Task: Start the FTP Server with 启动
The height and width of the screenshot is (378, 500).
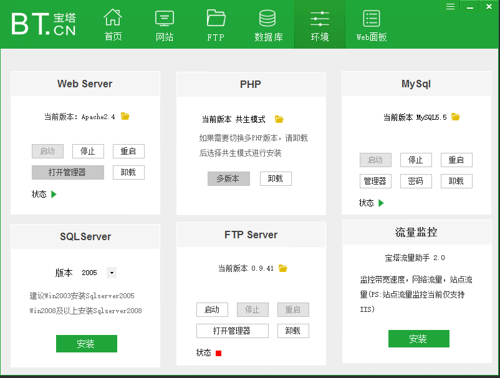Action: [212, 310]
